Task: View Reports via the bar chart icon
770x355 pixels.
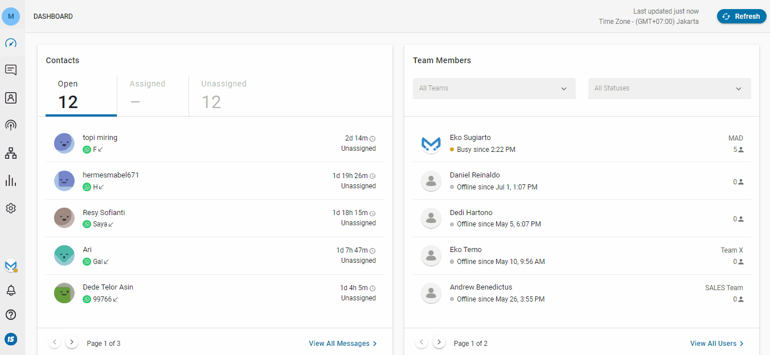Action: [x=11, y=180]
